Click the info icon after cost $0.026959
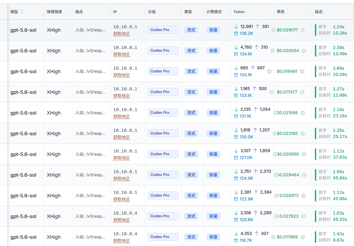Screen dimensions: 354x246 (x=304, y=154)
